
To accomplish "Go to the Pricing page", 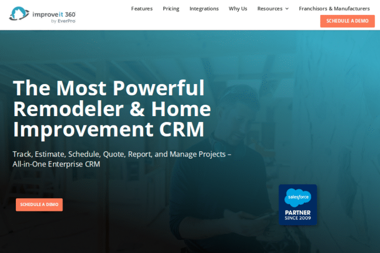I will point(171,9).
